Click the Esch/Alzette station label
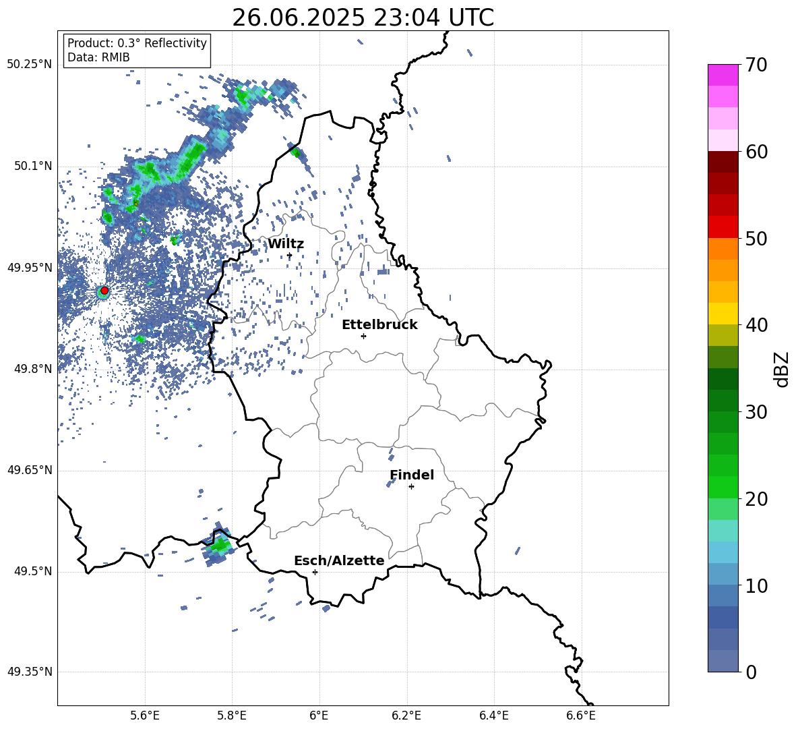 pos(339,560)
